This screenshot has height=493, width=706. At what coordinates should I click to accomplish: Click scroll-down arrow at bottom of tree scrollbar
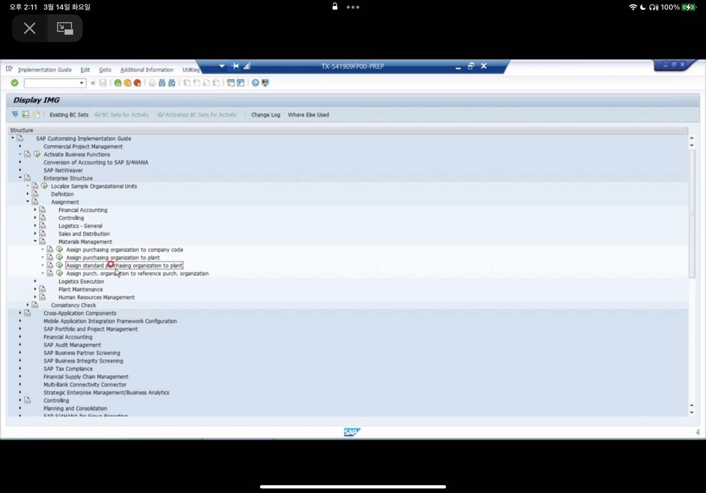click(692, 413)
